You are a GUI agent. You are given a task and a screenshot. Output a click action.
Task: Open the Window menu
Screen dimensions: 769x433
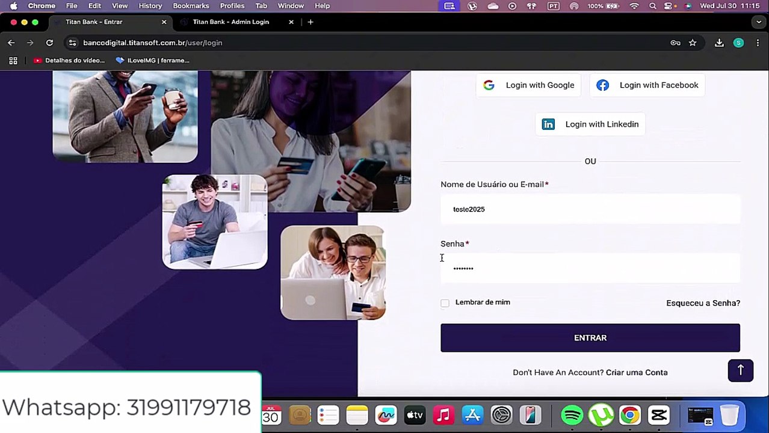tap(291, 6)
